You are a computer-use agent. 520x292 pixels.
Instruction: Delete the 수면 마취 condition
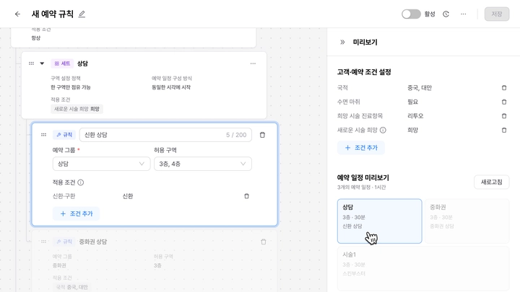pyautogui.click(x=504, y=102)
